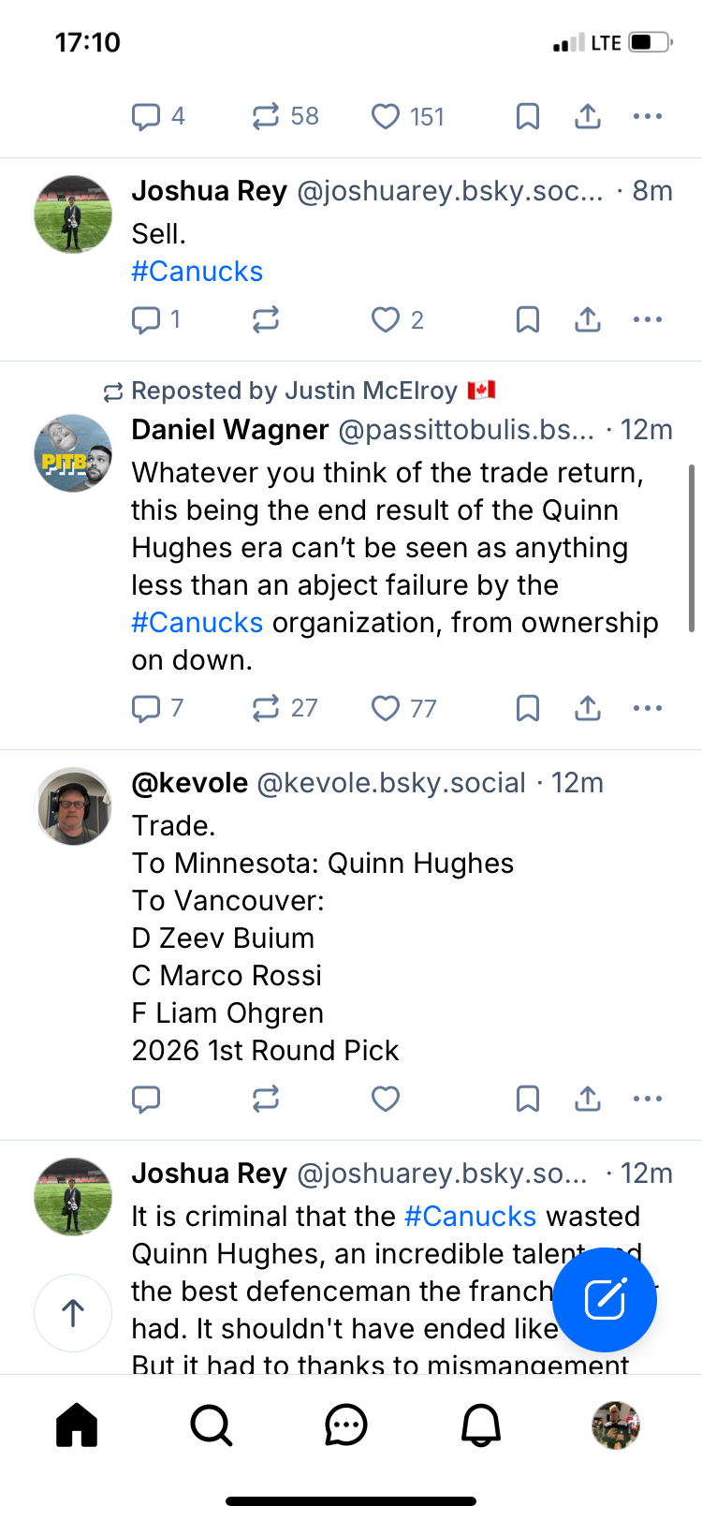The width and height of the screenshot is (702, 1521).
Task: Open the Notifications bell tab
Action: (x=481, y=1425)
